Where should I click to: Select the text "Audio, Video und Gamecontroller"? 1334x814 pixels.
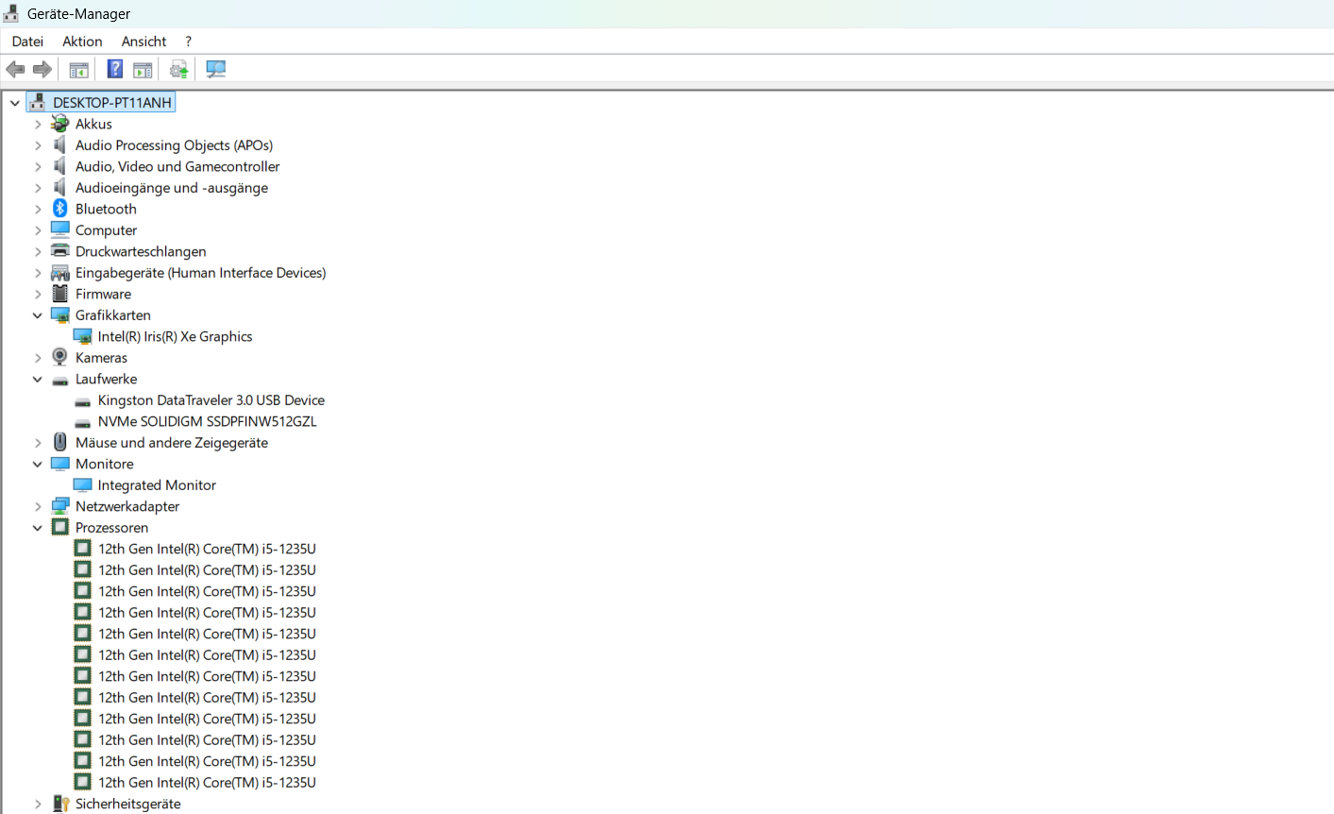tap(177, 166)
